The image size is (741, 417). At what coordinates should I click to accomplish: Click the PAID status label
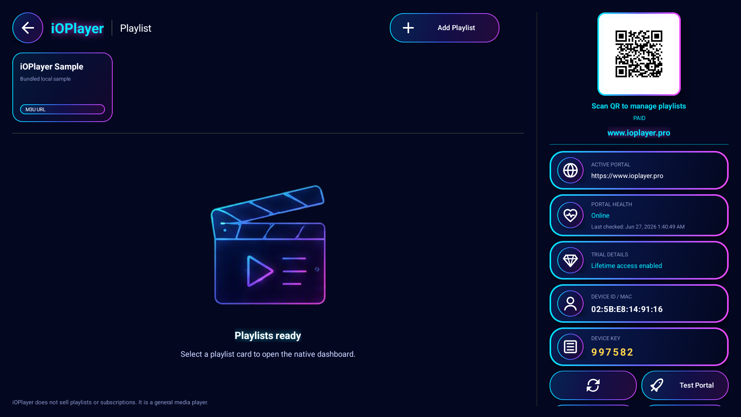[639, 118]
